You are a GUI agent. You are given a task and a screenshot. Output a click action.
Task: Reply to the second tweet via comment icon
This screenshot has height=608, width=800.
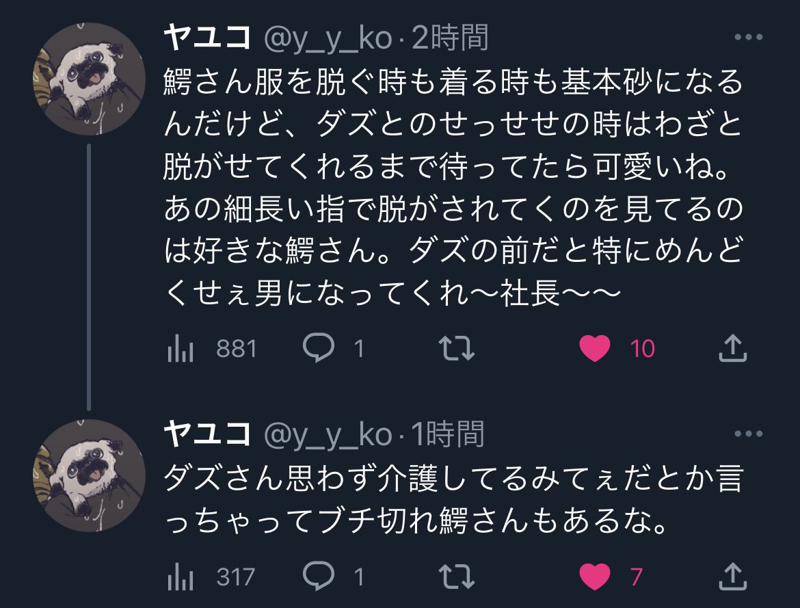(x=319, y=576)
